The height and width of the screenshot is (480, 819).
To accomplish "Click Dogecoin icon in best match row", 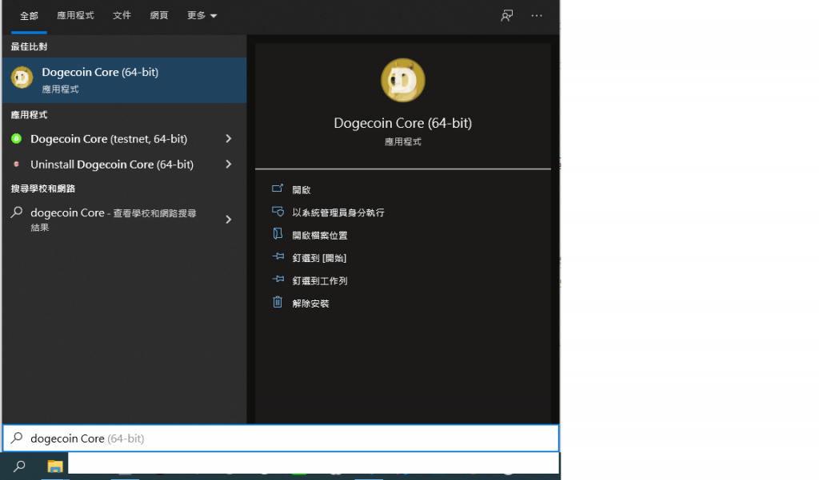I will coord(22,77).
